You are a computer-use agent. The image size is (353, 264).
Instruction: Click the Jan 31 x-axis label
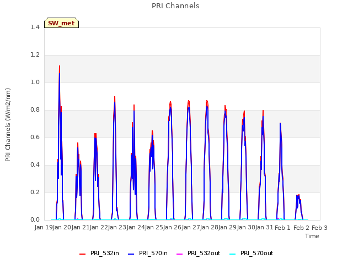click(x=265, y=228)
